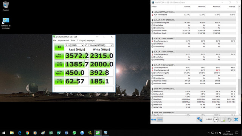Image resolution: width=242 pixels, height=136 pixels.
Task: Select the Total Host Writes 19,624 GB row
Action: [x=194, y=31]
